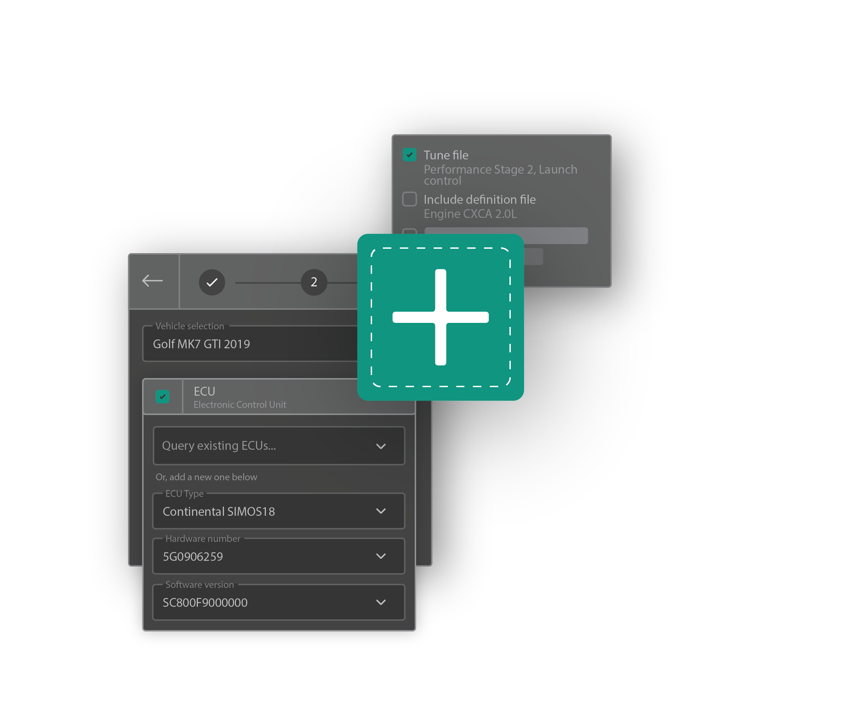Image resolution: width=847 pixels, height=708 pixels.
Task: Open Hardware number dropdown arrow
Action: click(381, 556)
